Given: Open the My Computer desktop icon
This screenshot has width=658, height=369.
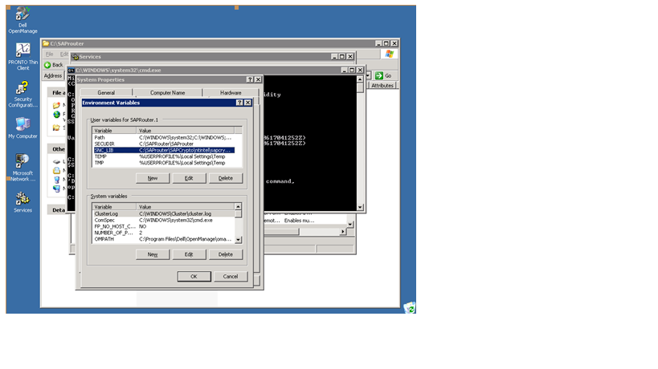Looking at the screenshot, I should (x=22, y=128).
